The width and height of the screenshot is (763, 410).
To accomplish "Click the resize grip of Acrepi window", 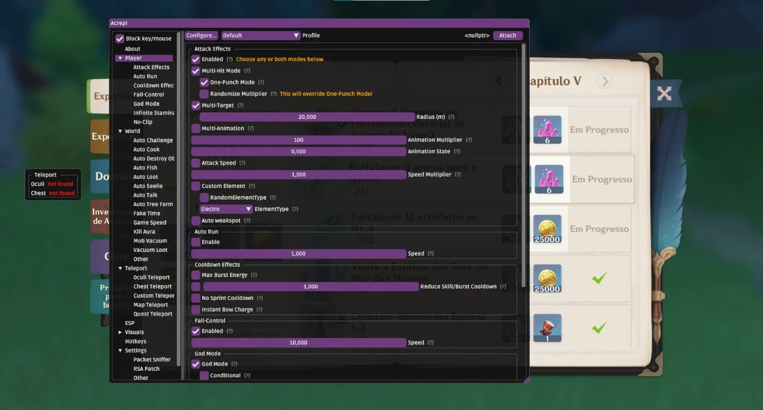I will [526, 379].
